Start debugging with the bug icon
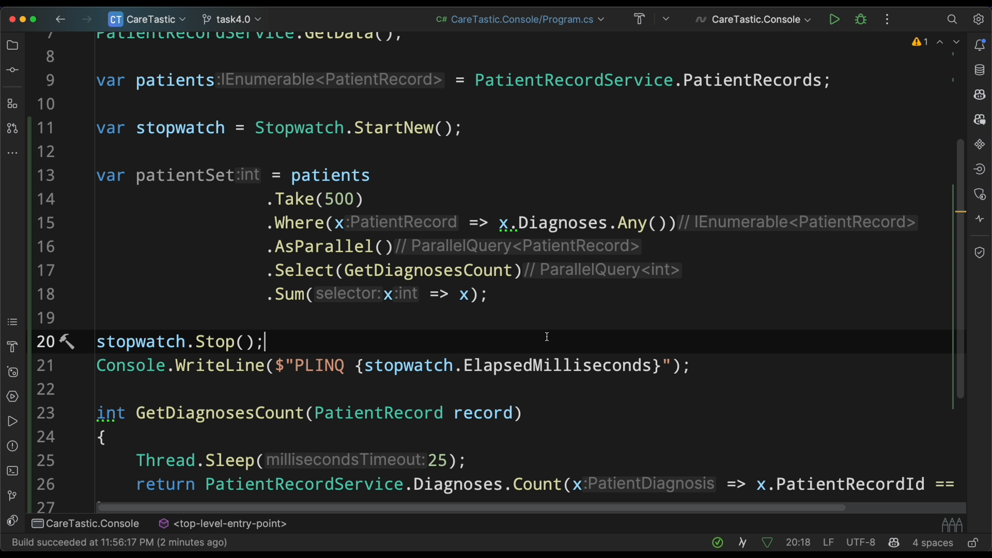This screenshot has width=992, height=558. [861, 19]
